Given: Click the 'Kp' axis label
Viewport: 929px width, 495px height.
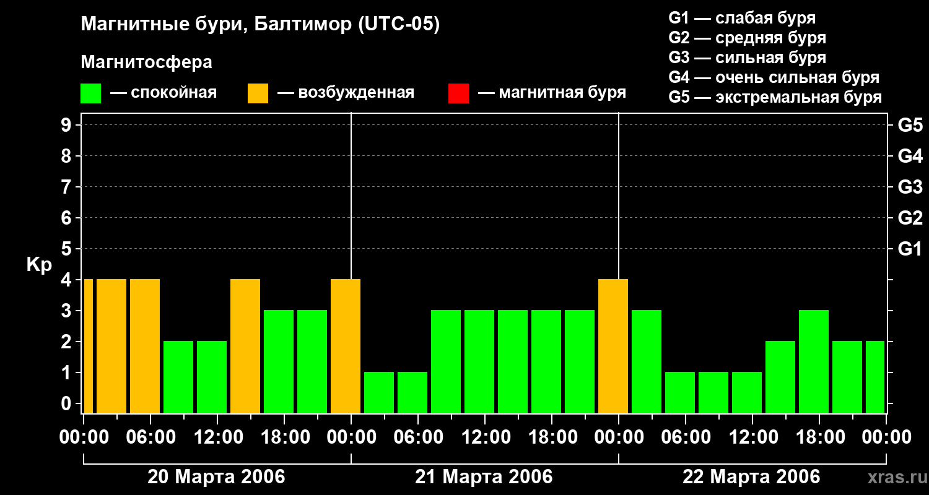Looking at the screenshot, I should [x=39, y=265].
